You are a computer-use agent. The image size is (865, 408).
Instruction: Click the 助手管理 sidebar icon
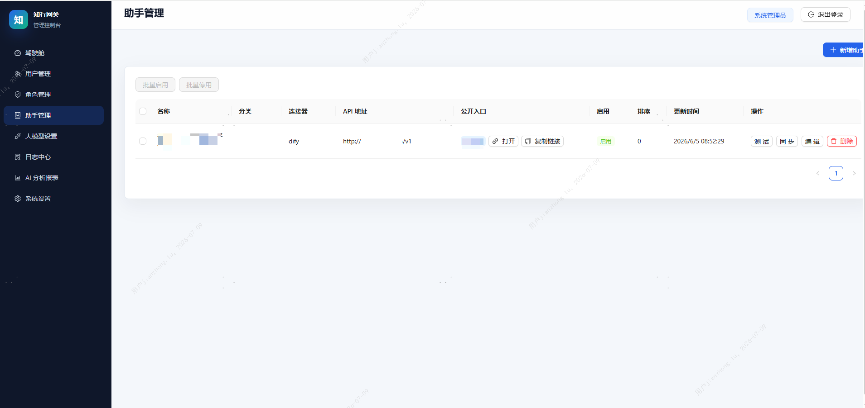18,115
